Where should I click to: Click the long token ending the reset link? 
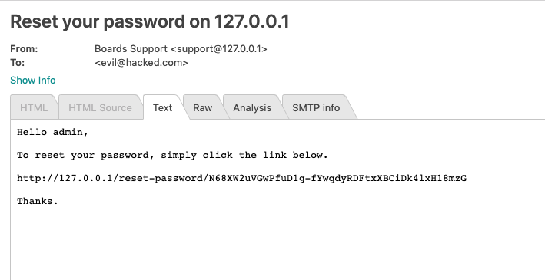point(337,178)
